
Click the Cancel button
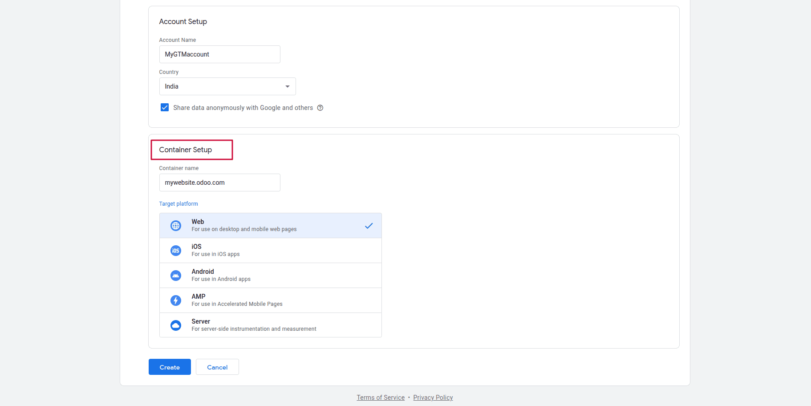click(217, 367)
